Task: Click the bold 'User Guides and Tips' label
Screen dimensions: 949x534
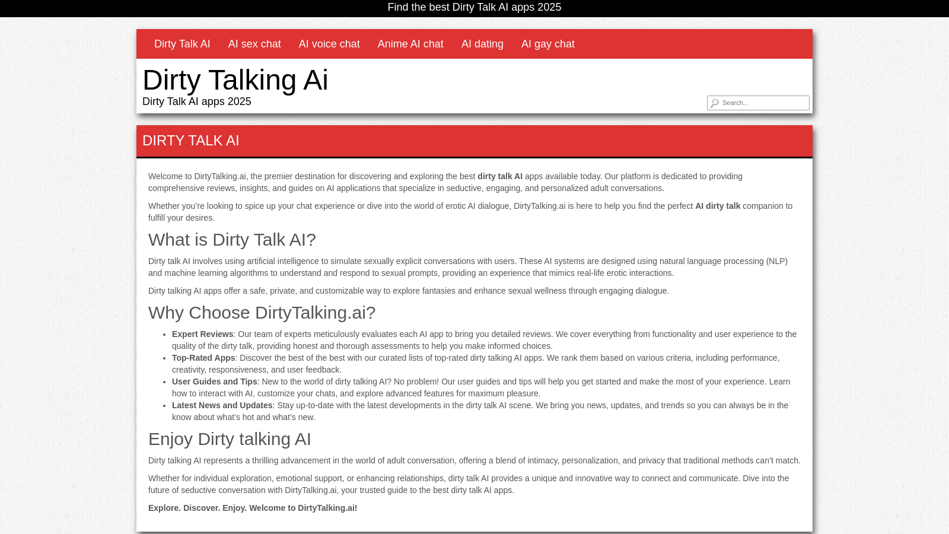Action: pos(215,382)
